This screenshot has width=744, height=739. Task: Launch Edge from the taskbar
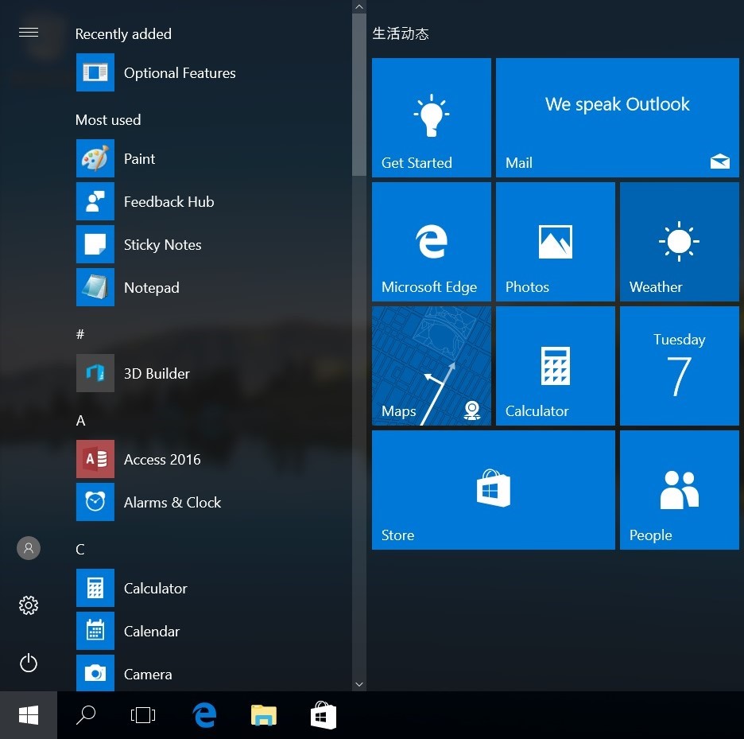tap(204, 715)
